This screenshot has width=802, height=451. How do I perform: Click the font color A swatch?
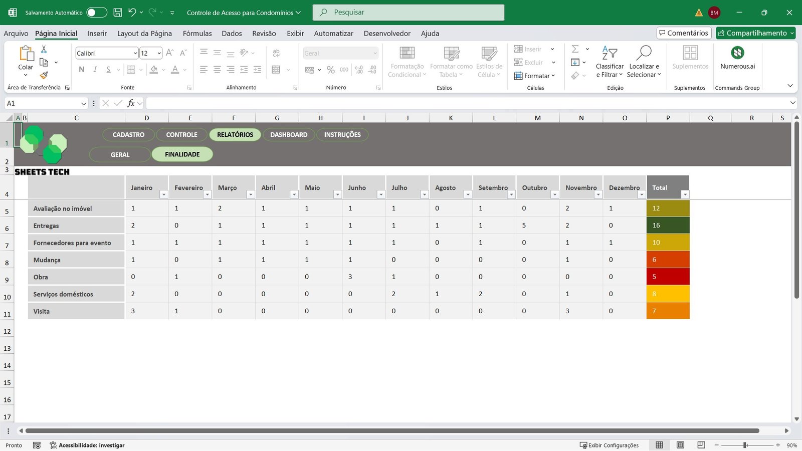click(175, 70)
